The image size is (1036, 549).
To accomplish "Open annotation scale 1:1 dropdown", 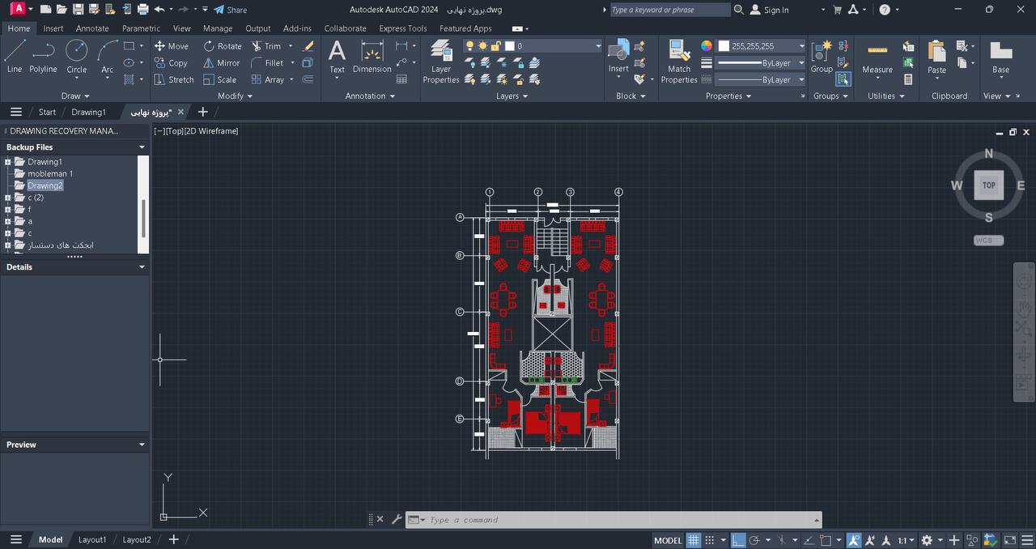I will [x=906, y=540].
